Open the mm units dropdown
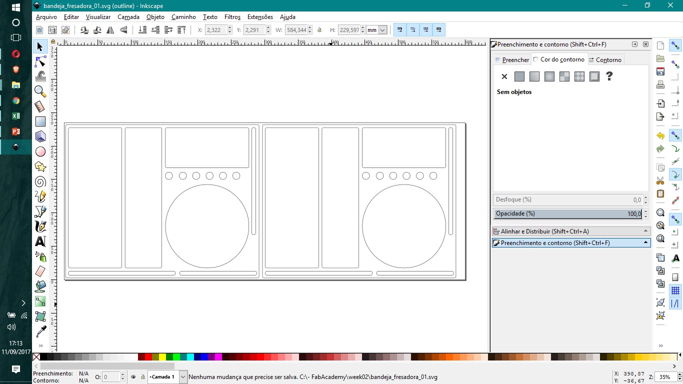Viewport: 683px width, 384px height. point(382,30)
